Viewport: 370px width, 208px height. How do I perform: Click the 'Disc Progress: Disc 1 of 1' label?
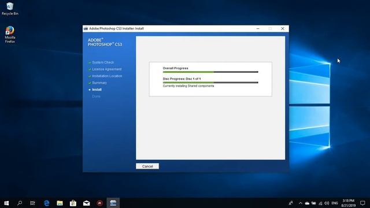pos(182,79)
